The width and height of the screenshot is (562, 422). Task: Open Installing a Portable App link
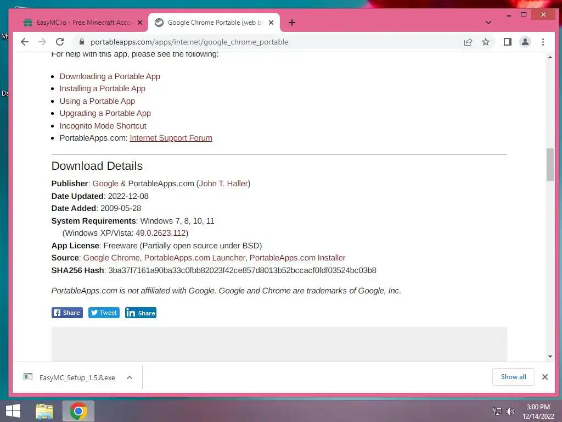coord(103,88)
